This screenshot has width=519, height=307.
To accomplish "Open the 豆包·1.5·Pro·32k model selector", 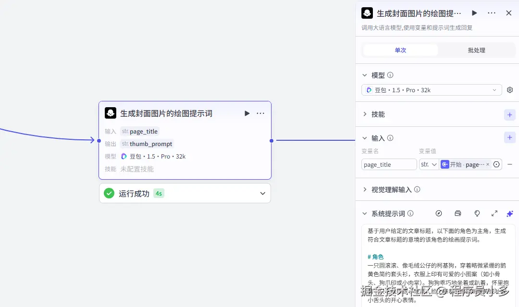I will click(431, 90).
